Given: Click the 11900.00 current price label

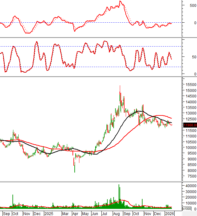Looking at the screenshot, I should [190, 125].
